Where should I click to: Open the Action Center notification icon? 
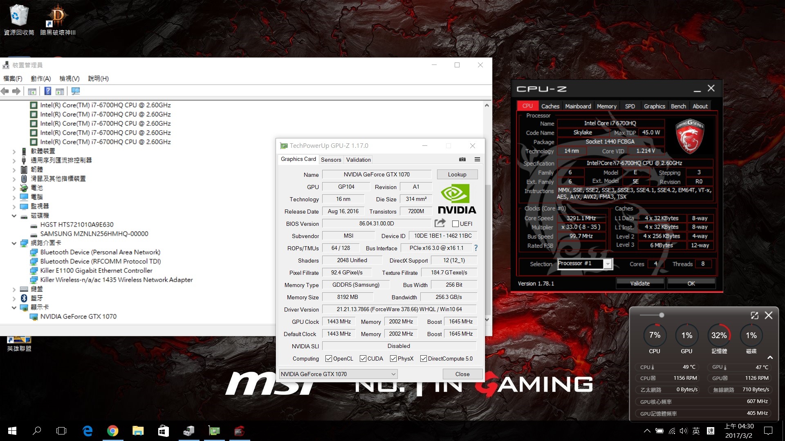768,431
